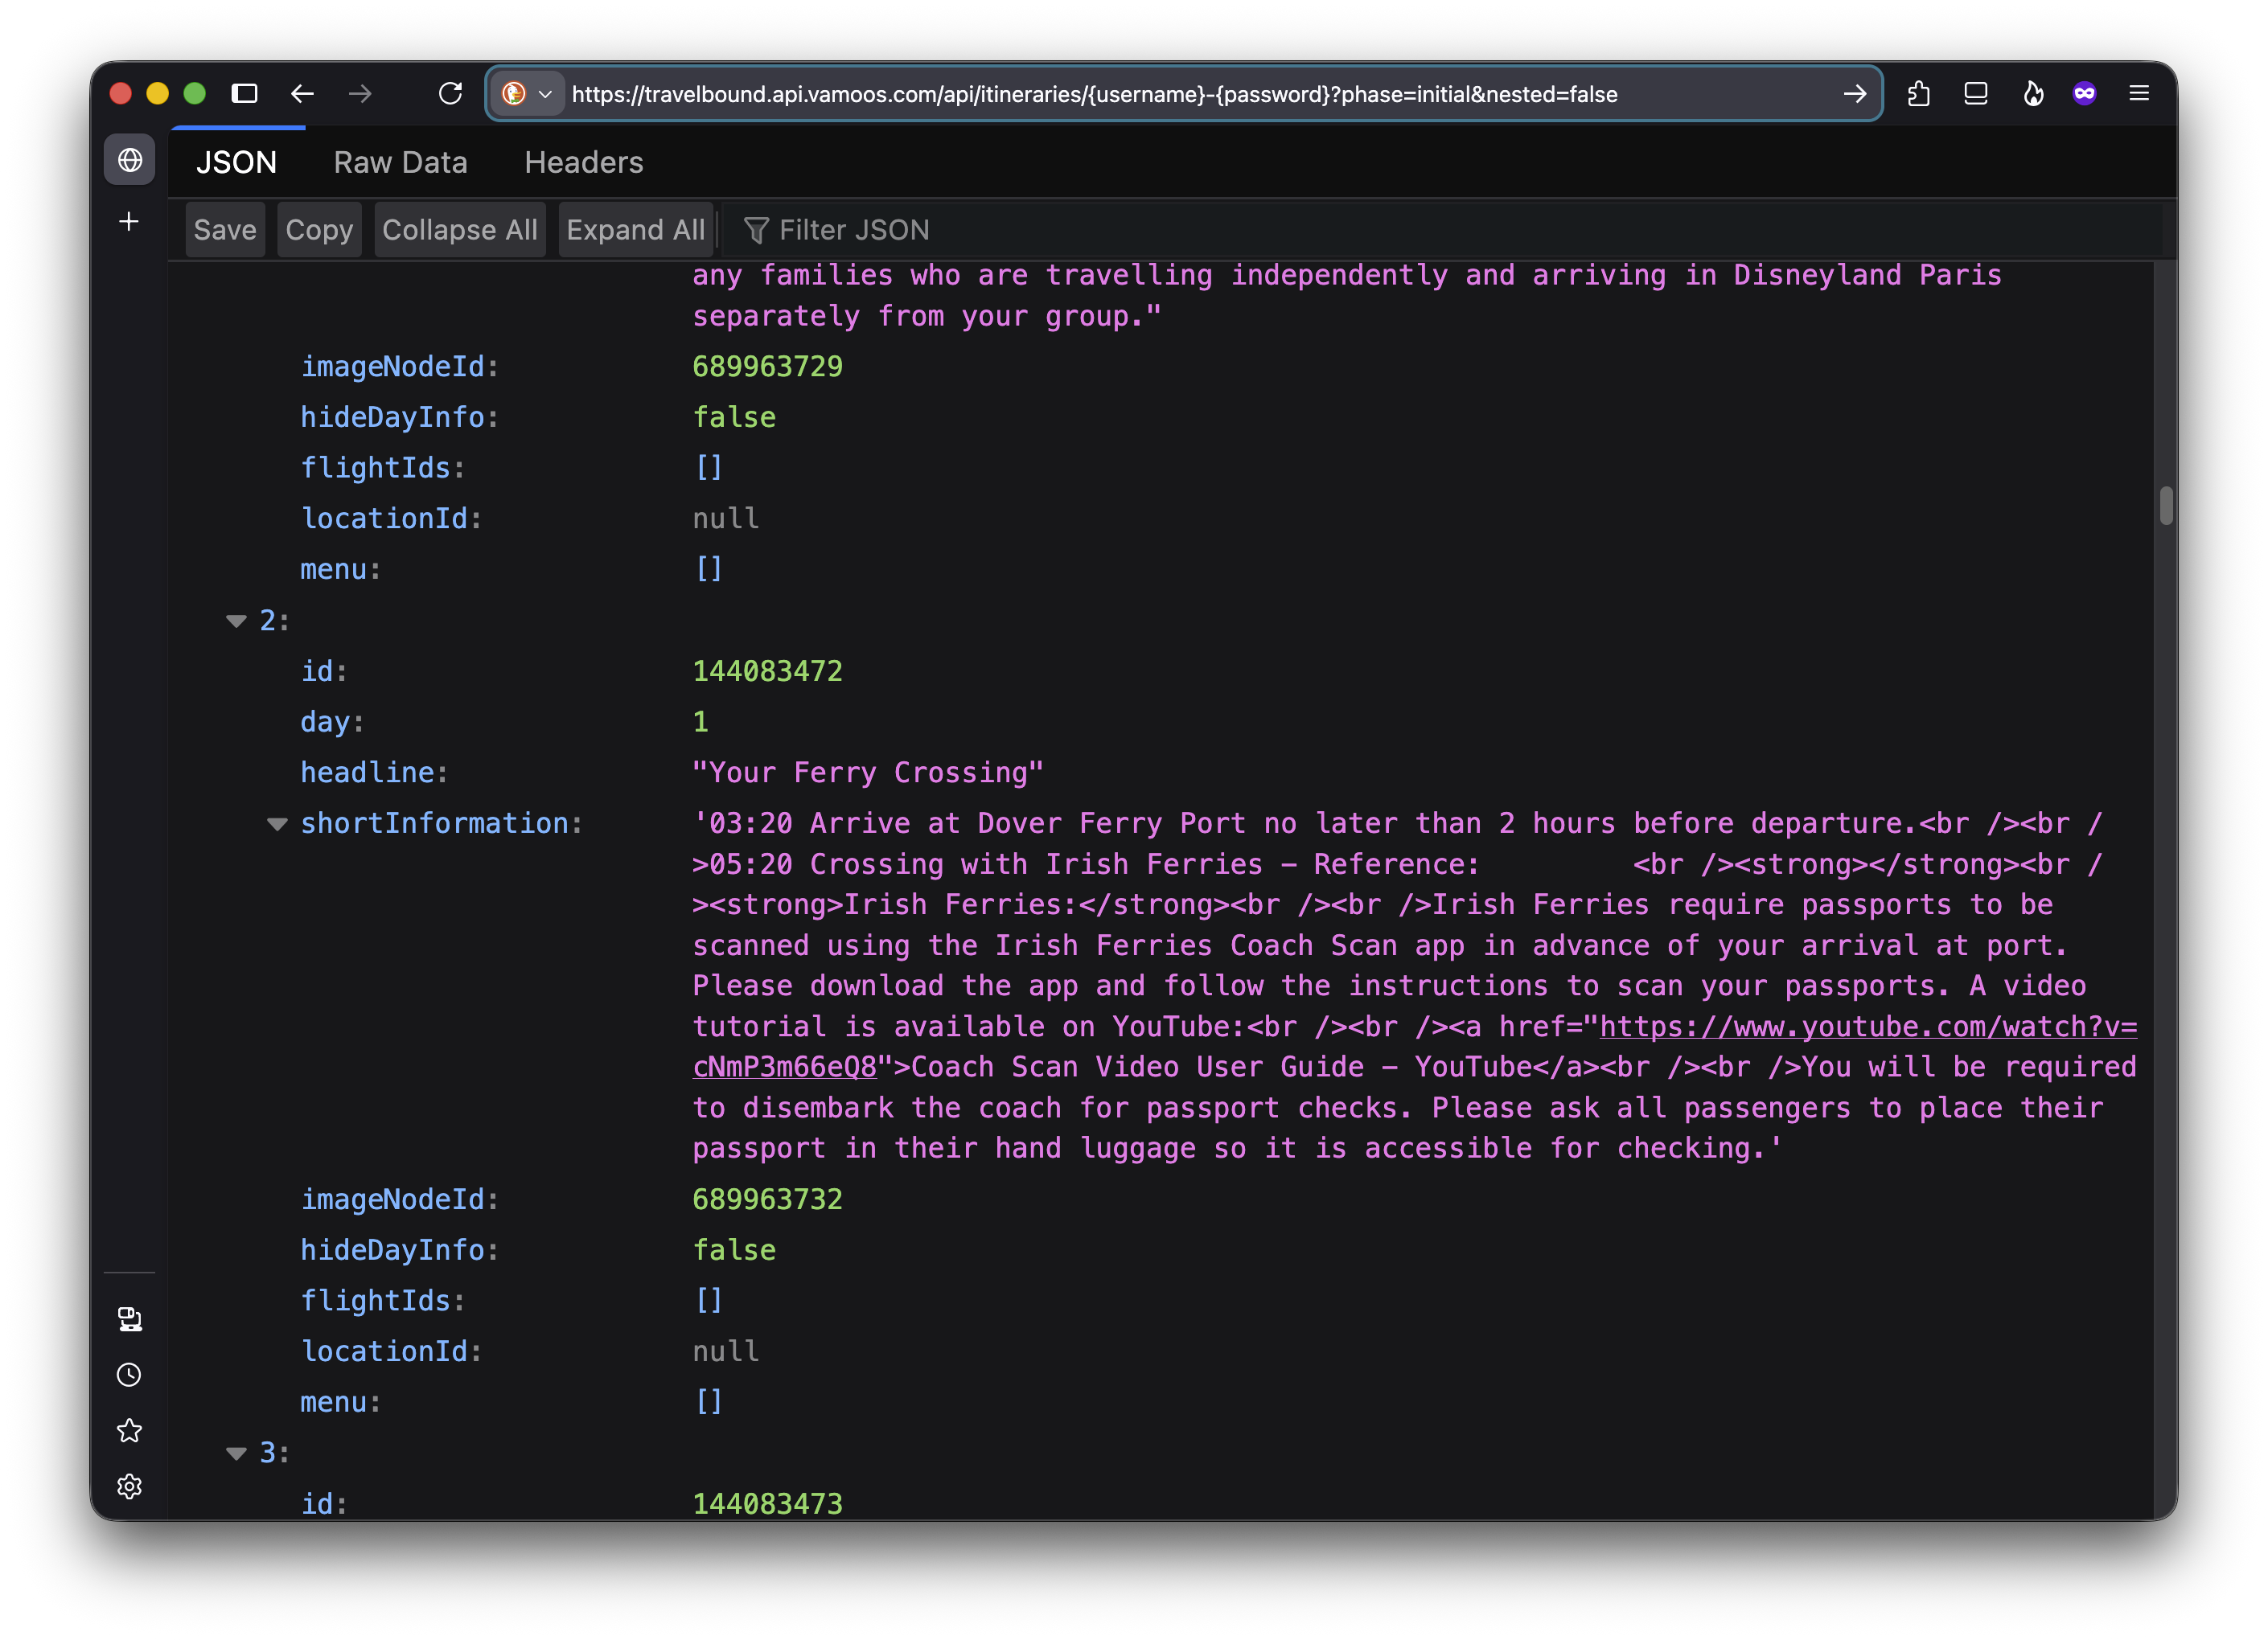Open the purple mask extension icon

coord(2084,94)
